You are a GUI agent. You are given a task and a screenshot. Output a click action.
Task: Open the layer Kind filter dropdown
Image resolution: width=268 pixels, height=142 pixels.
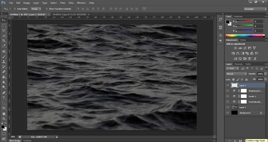[232, 68]
